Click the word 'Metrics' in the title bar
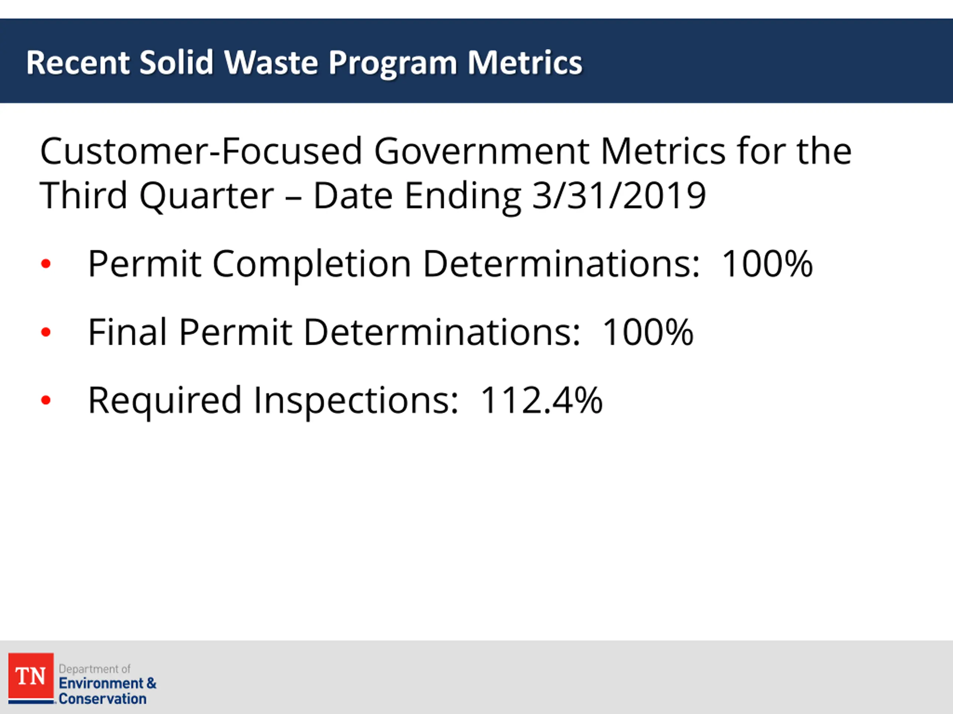953x714 pixels. click(x=525, y=63)
